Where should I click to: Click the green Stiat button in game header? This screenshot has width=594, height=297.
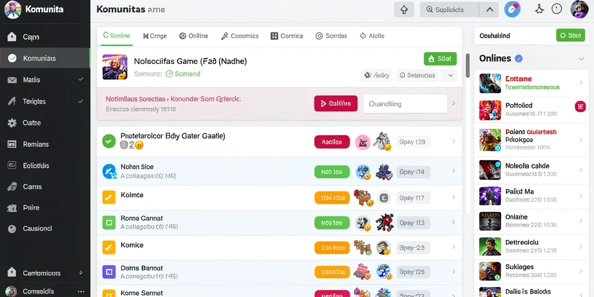(x=440, y=59)
